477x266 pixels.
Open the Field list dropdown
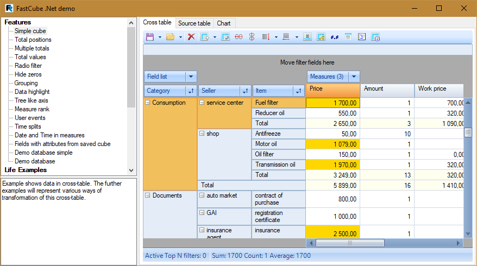tap(191, 77)
